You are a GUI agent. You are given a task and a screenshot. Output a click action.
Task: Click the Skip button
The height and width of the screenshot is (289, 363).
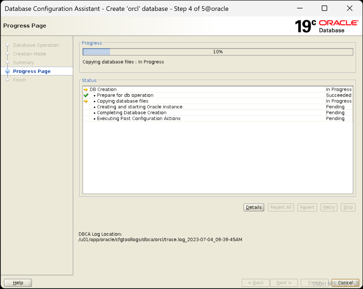[348, 207]
